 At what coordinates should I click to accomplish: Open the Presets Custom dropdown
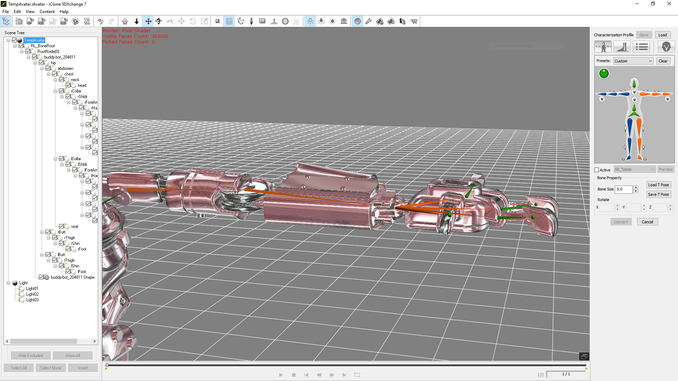point(633,61)
